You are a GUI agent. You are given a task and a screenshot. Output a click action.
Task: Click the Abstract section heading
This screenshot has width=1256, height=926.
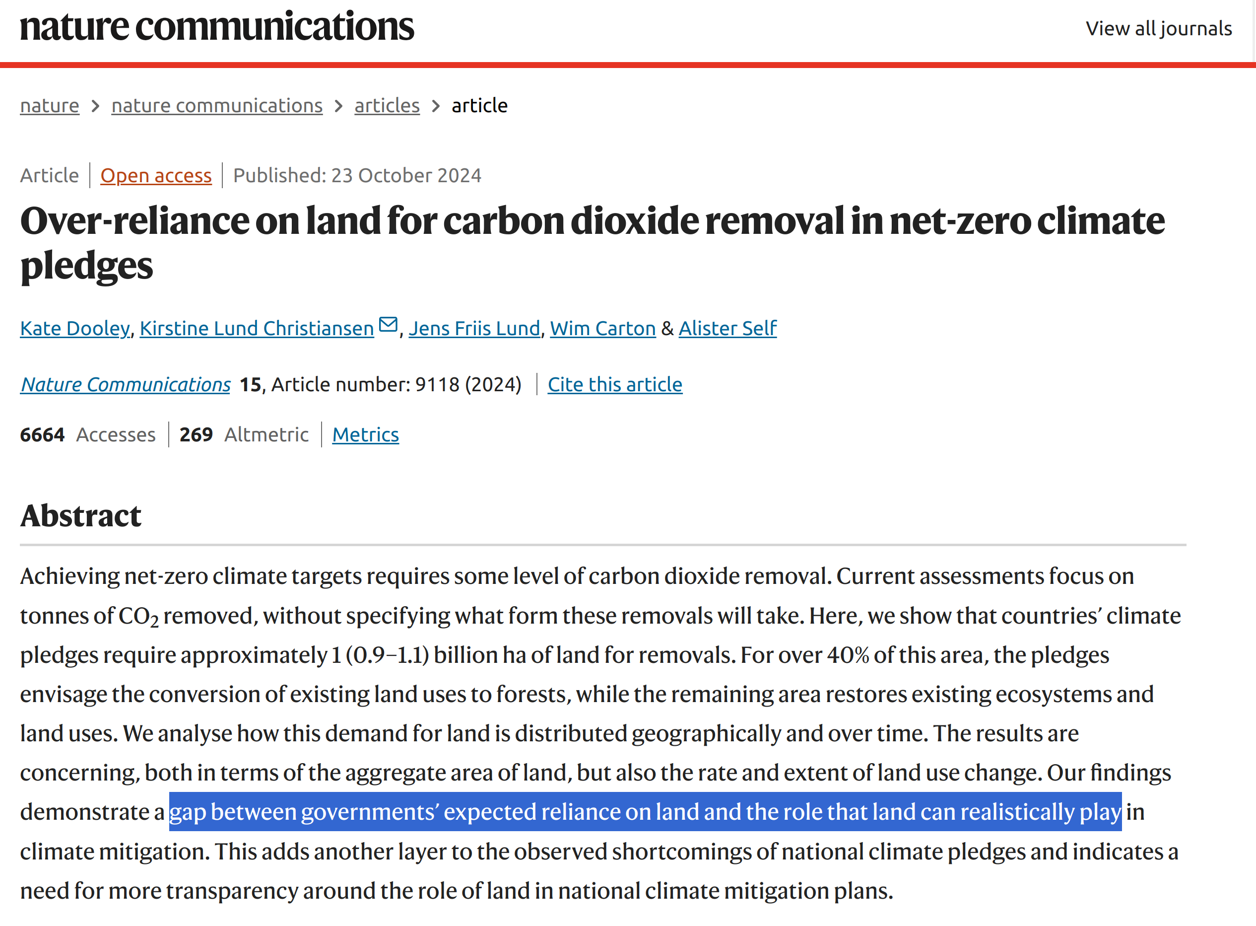81,516
